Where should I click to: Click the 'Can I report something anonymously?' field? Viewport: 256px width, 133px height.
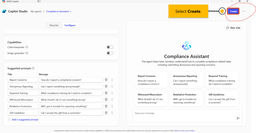click(x=71, y=86)
